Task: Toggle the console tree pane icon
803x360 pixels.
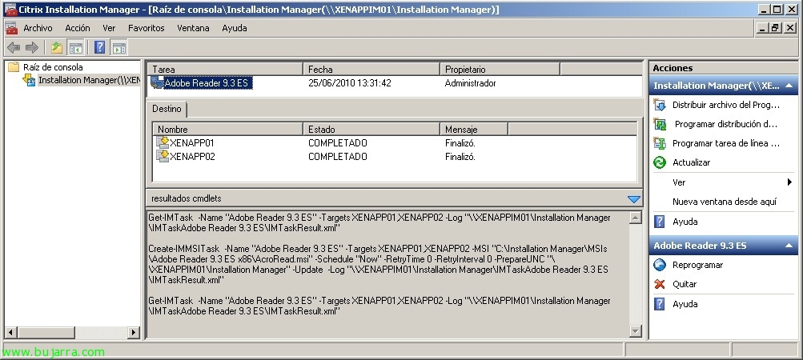Action: (76, 48)
